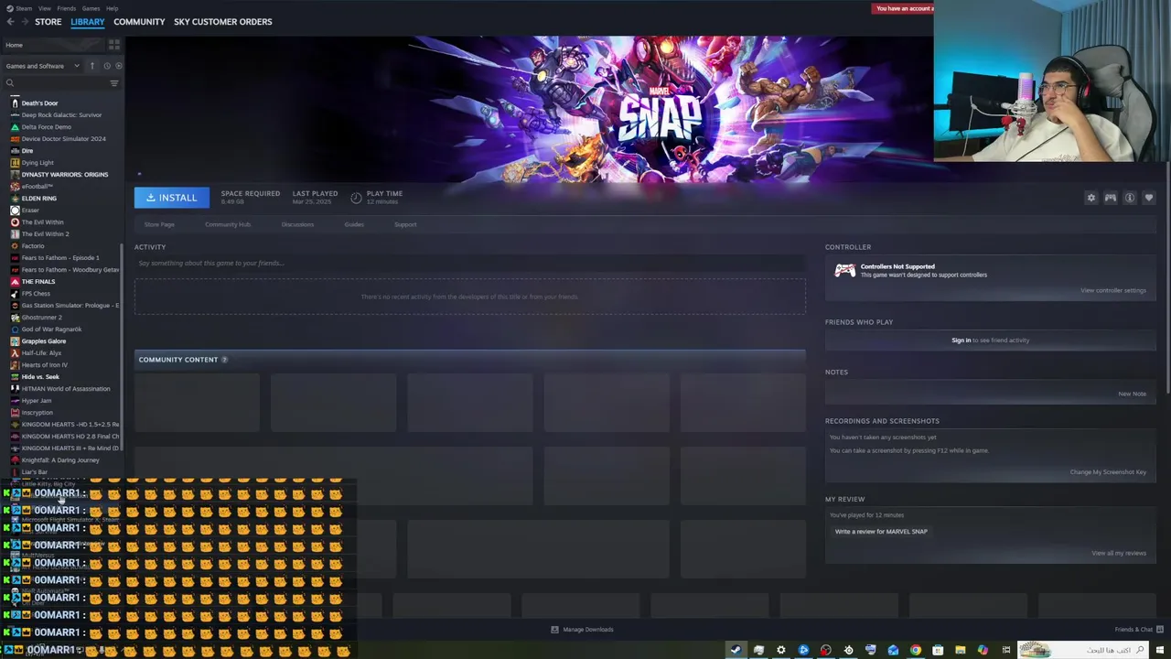1171x659 pixels.
Task: Open the Support link
Action: coord(405,225)
